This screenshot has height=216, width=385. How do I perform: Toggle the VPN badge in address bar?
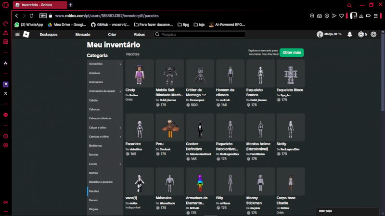(43, 16)
